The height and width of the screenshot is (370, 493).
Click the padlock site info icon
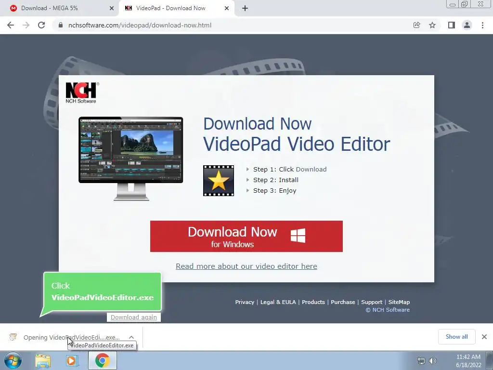click(x=61, y=25)
